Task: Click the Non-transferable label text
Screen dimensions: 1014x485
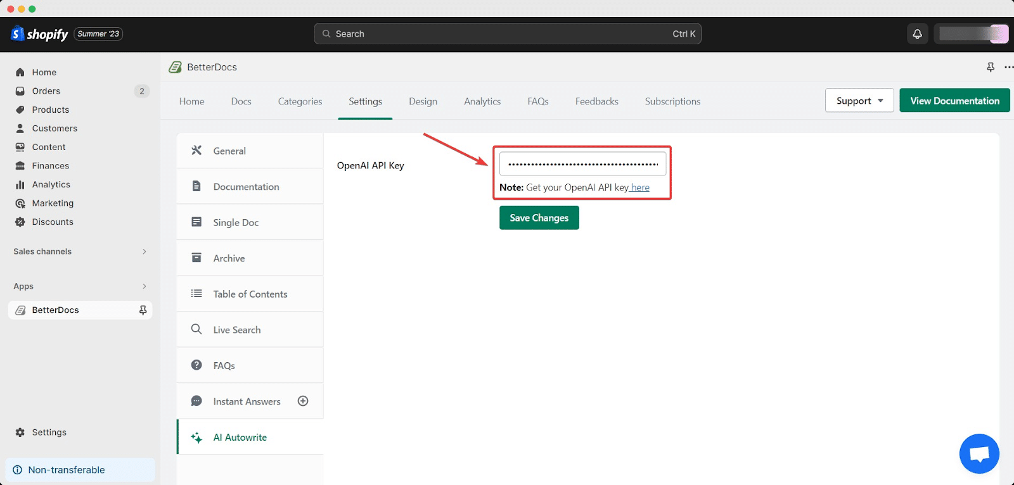Action: coord(67,470)
